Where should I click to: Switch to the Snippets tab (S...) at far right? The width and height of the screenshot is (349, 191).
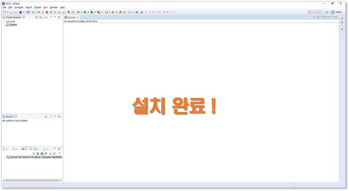coord(47,149)
